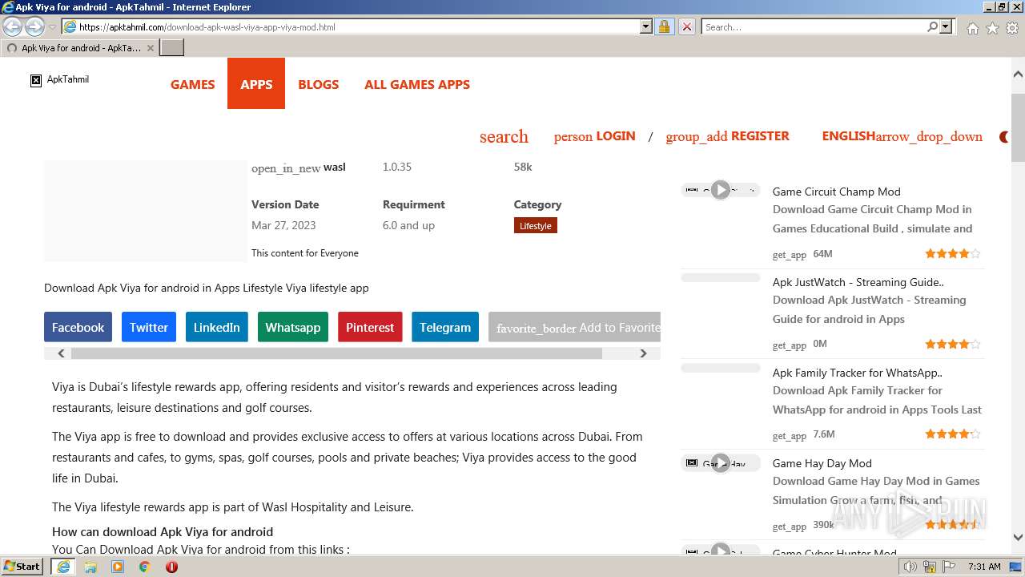The height and width of the screenshot is (577, 1025).
Task: Play the Game Circuit Champ Mod thumbnail
Action: pyautogui.click(x=721, y=190)
